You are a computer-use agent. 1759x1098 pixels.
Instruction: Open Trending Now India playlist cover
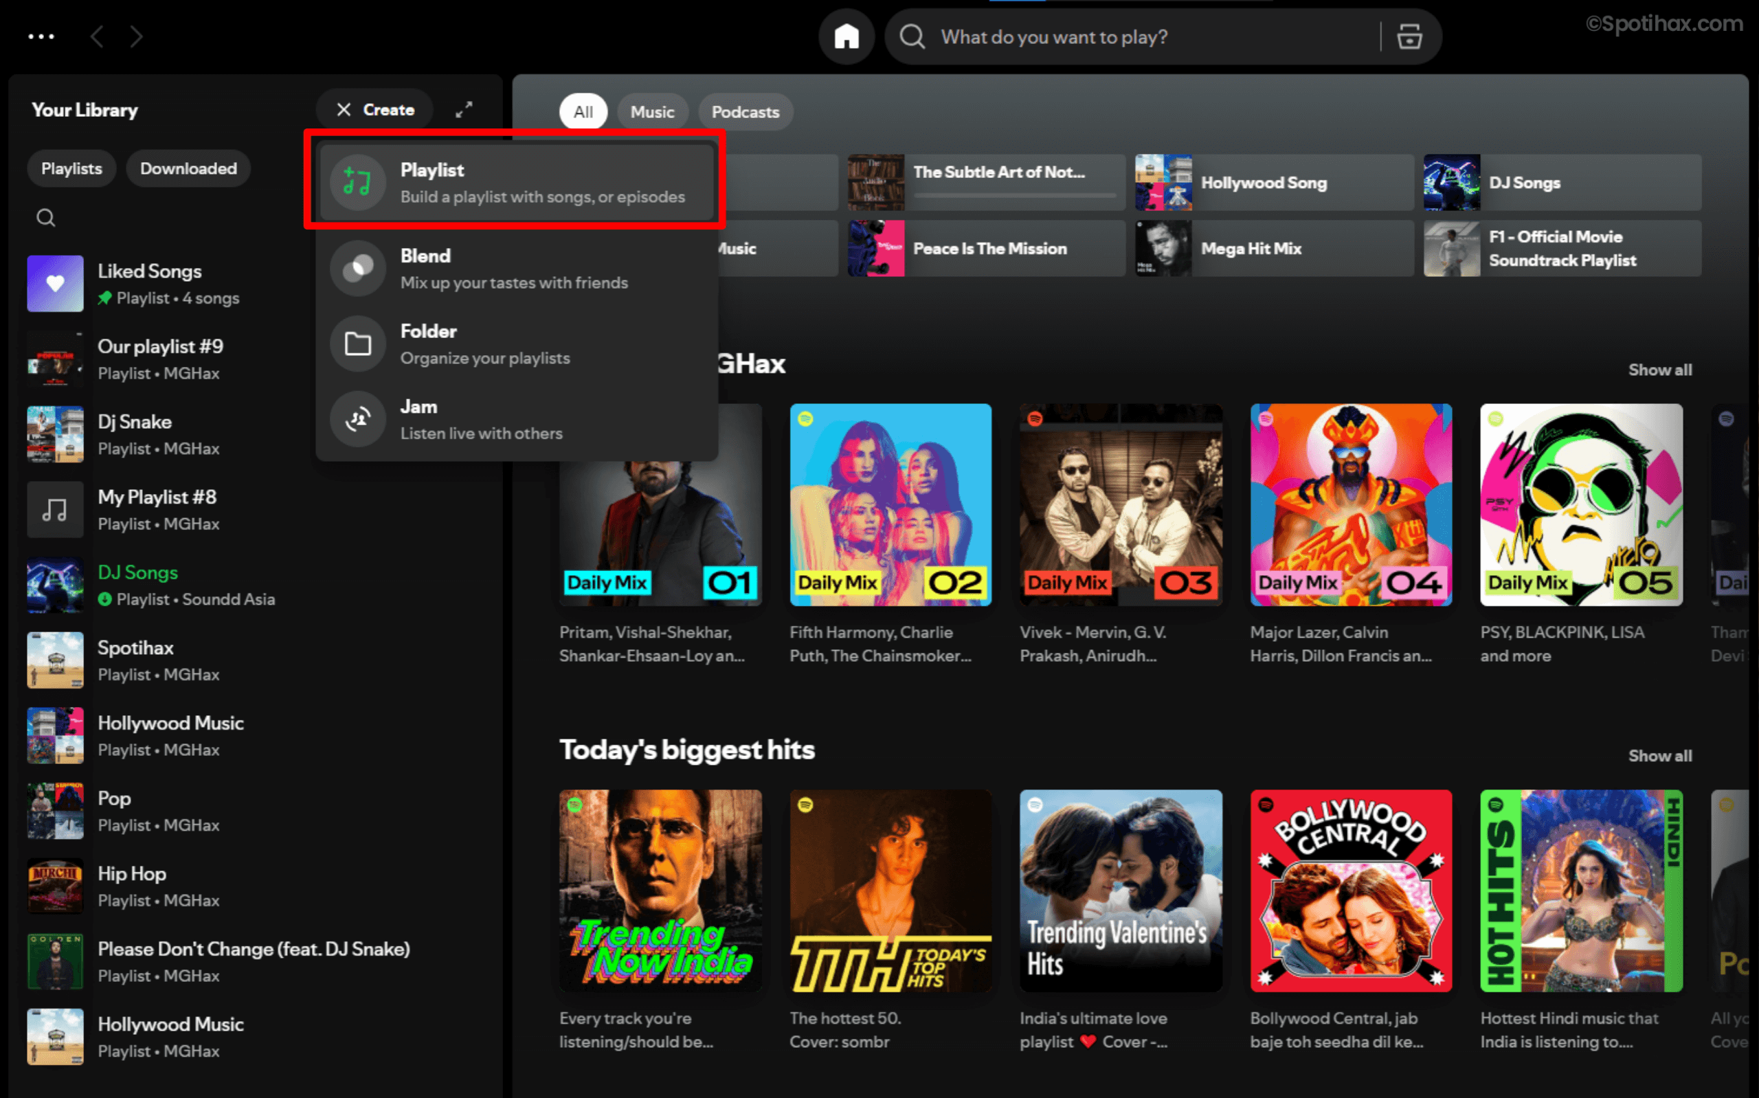(660, 891)
